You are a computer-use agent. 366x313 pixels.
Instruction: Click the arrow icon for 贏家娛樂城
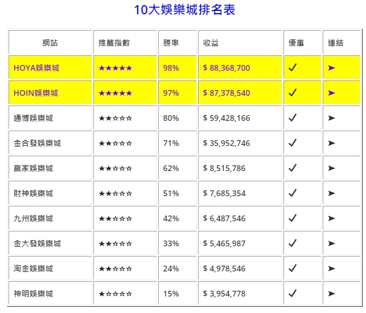pyautogui.click(x=332, y=168)
